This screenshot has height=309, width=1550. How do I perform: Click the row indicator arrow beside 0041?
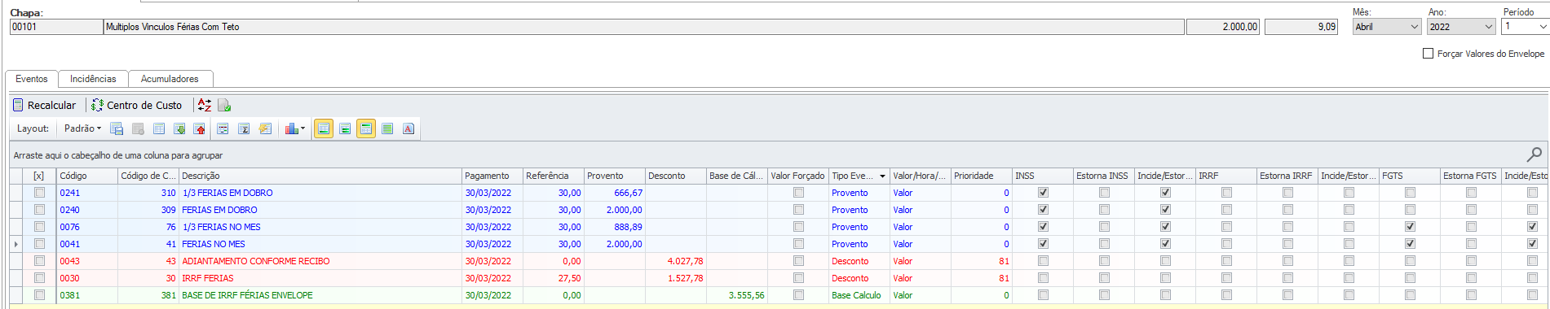(16, 244)
